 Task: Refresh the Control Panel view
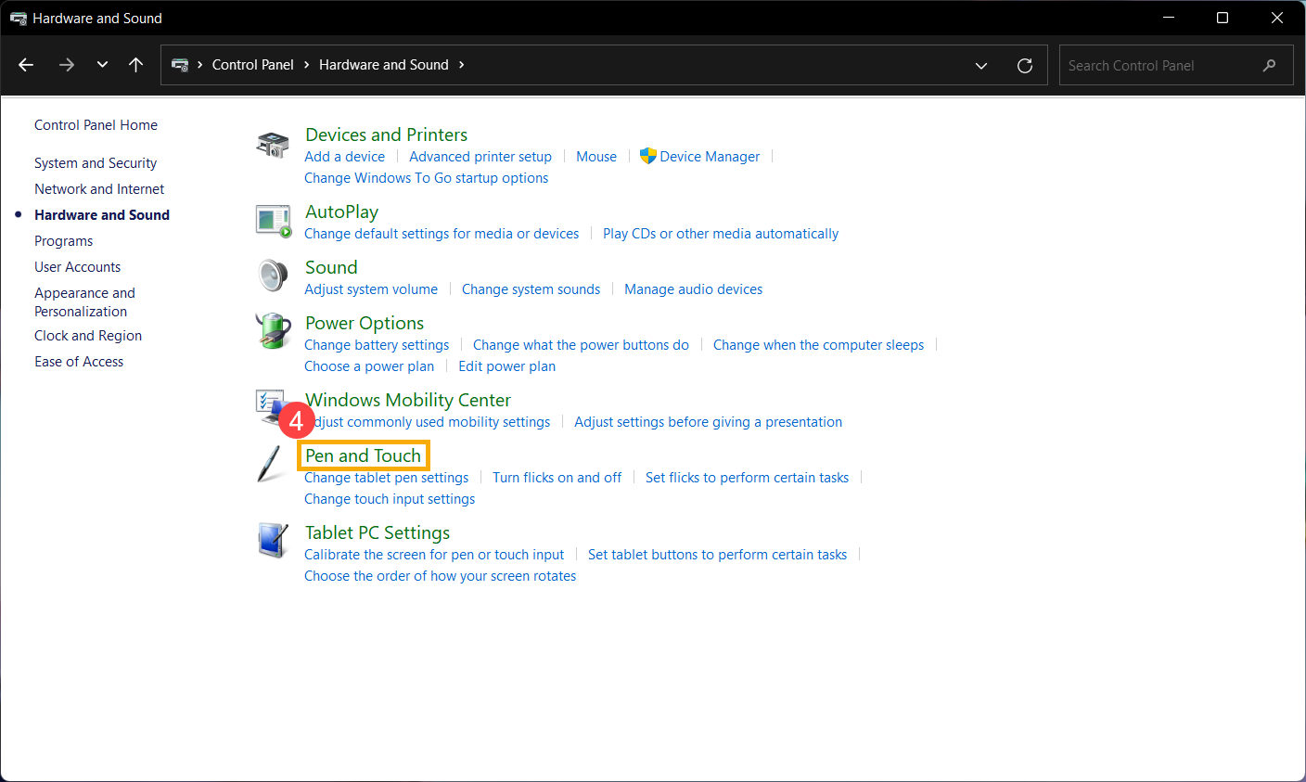pyautogui.click(x=1025, y=65)
